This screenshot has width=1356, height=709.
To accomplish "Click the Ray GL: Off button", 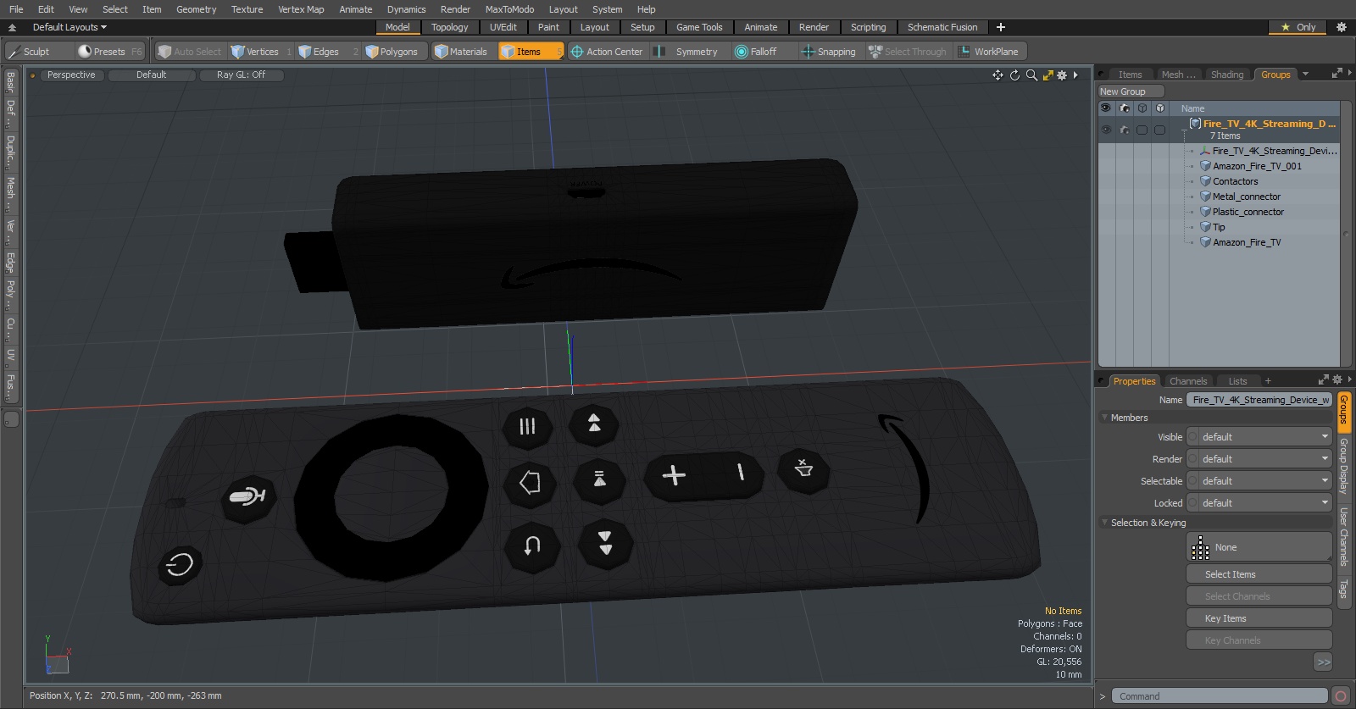I will click(x=241, y=75).
